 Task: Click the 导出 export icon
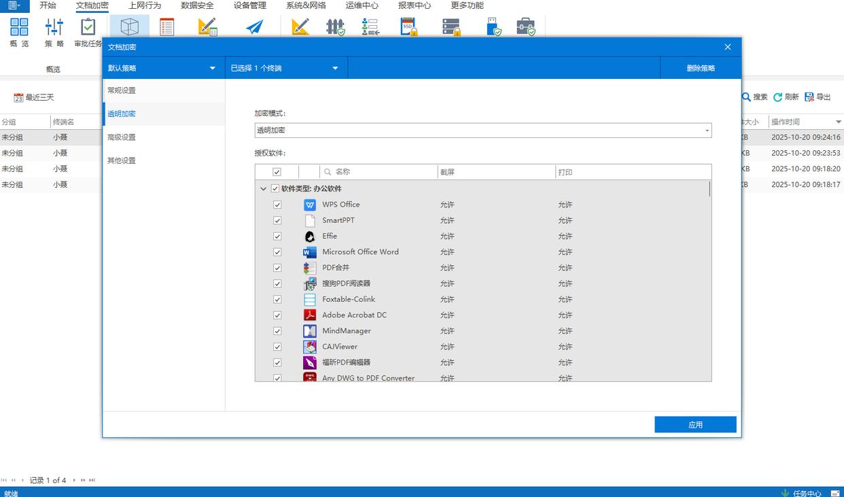pyautogui.click(x=809, y=97)
